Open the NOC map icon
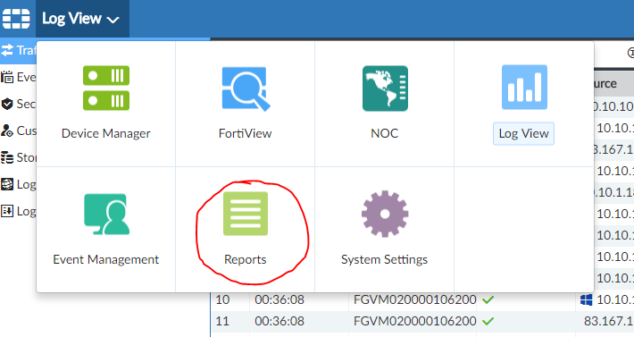Screen dimensions: 634x337 tap(385, 88)
